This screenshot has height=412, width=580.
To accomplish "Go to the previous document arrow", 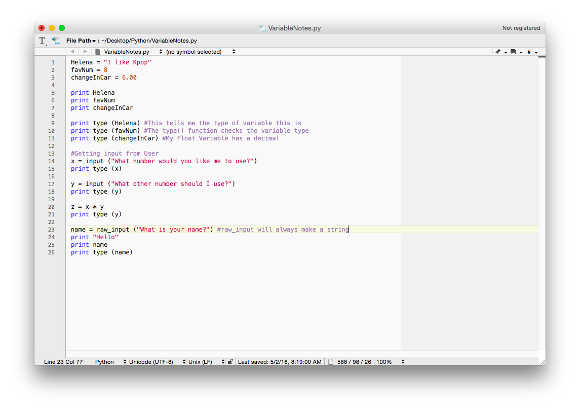I will pos(72,52).
